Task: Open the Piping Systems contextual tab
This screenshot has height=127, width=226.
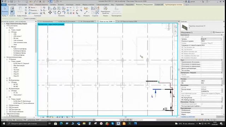Action: tap(174, 5)
